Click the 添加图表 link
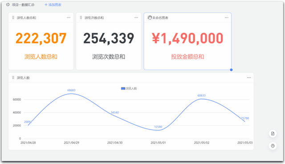 click(53, 5)
